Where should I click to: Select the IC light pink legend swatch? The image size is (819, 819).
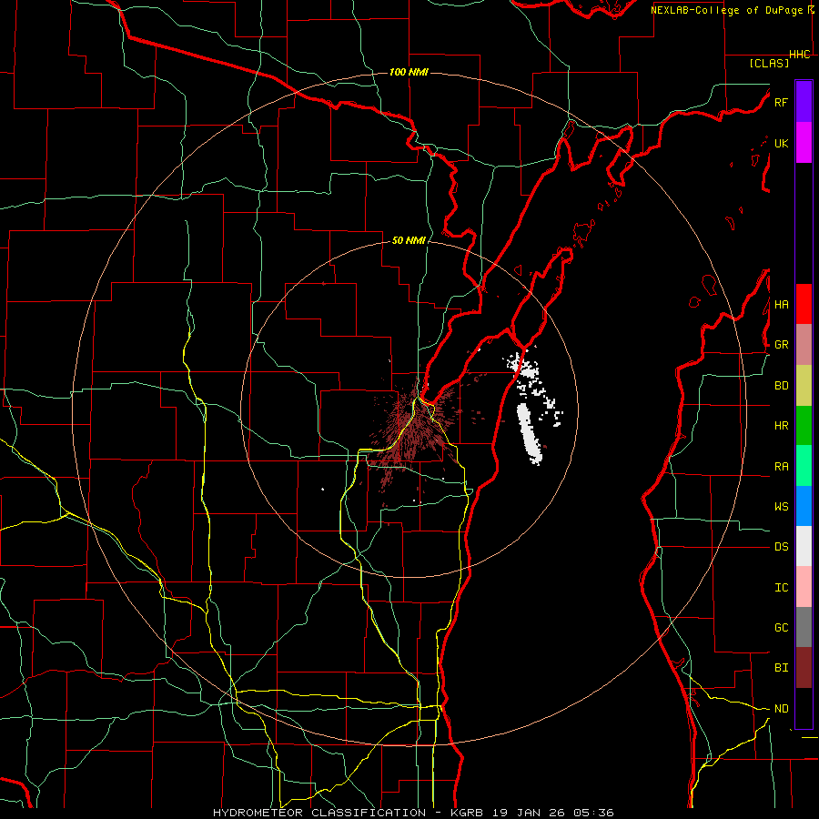click(804, 587)
